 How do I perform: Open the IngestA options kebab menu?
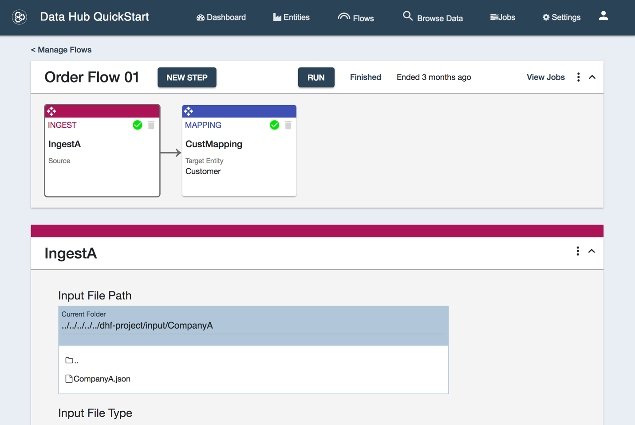577,251
